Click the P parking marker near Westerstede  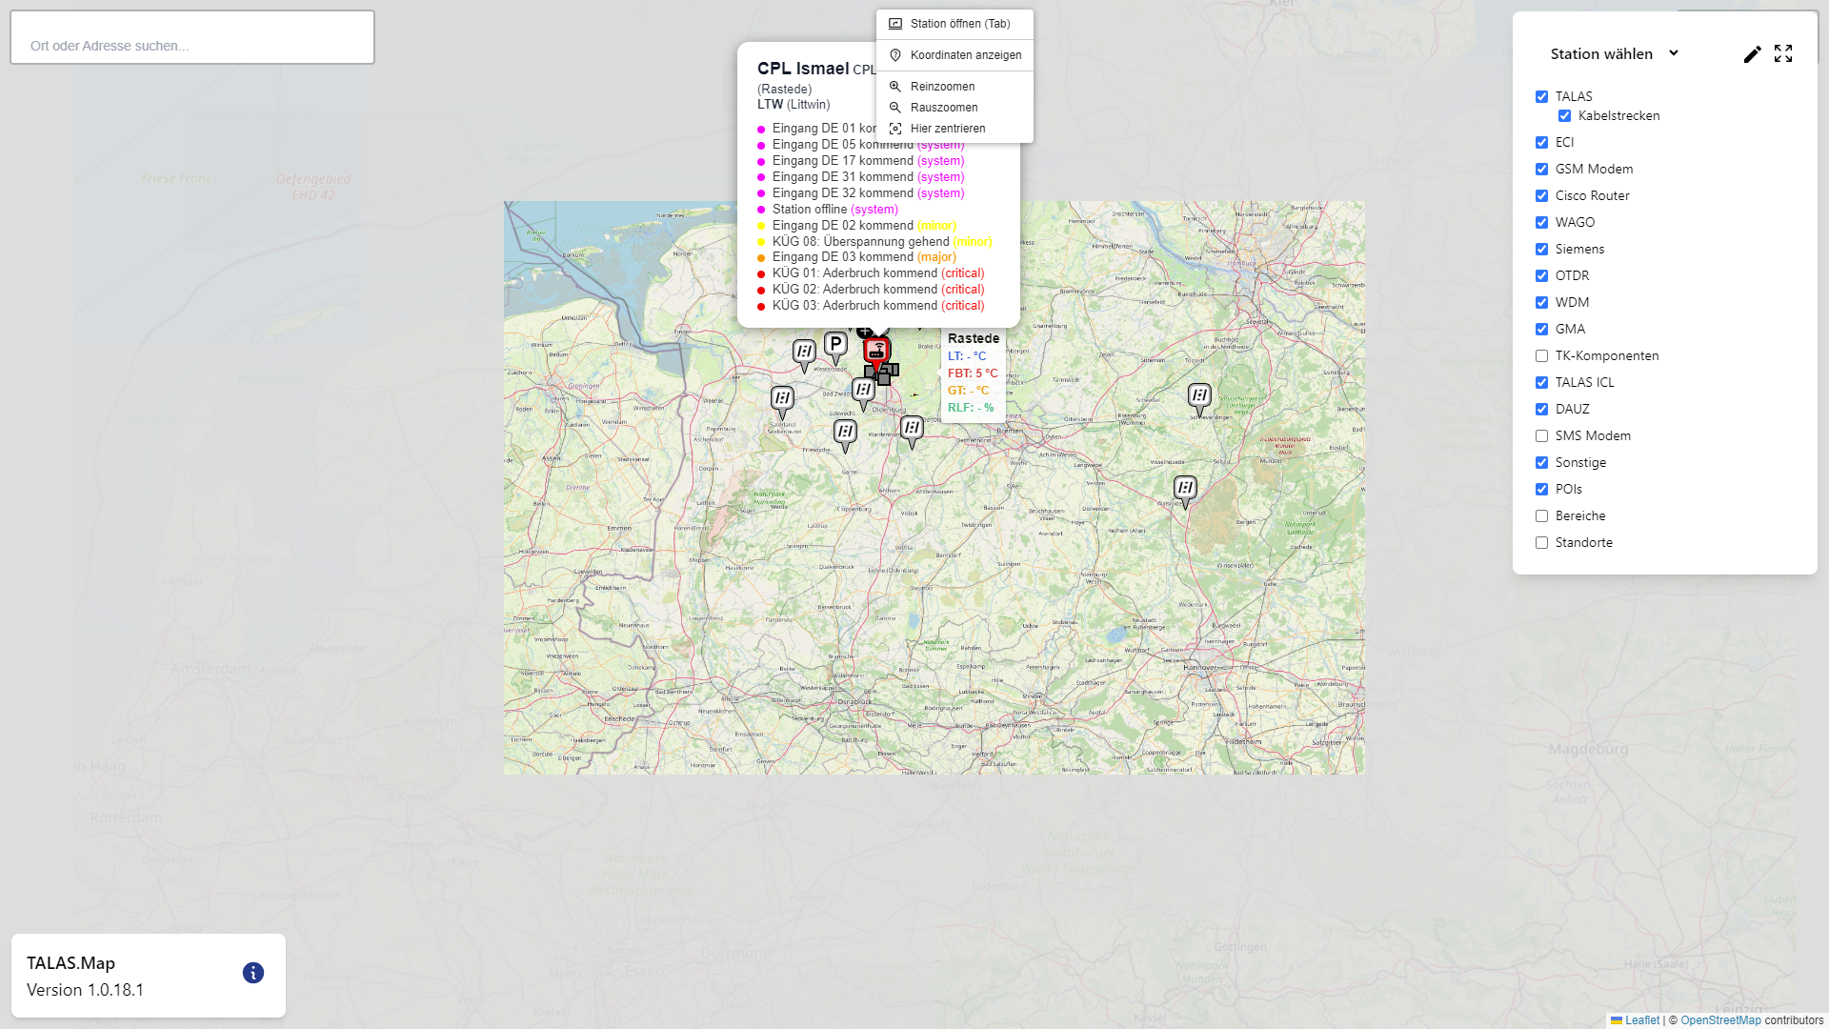pyautogui.click(x=835, y=345)
